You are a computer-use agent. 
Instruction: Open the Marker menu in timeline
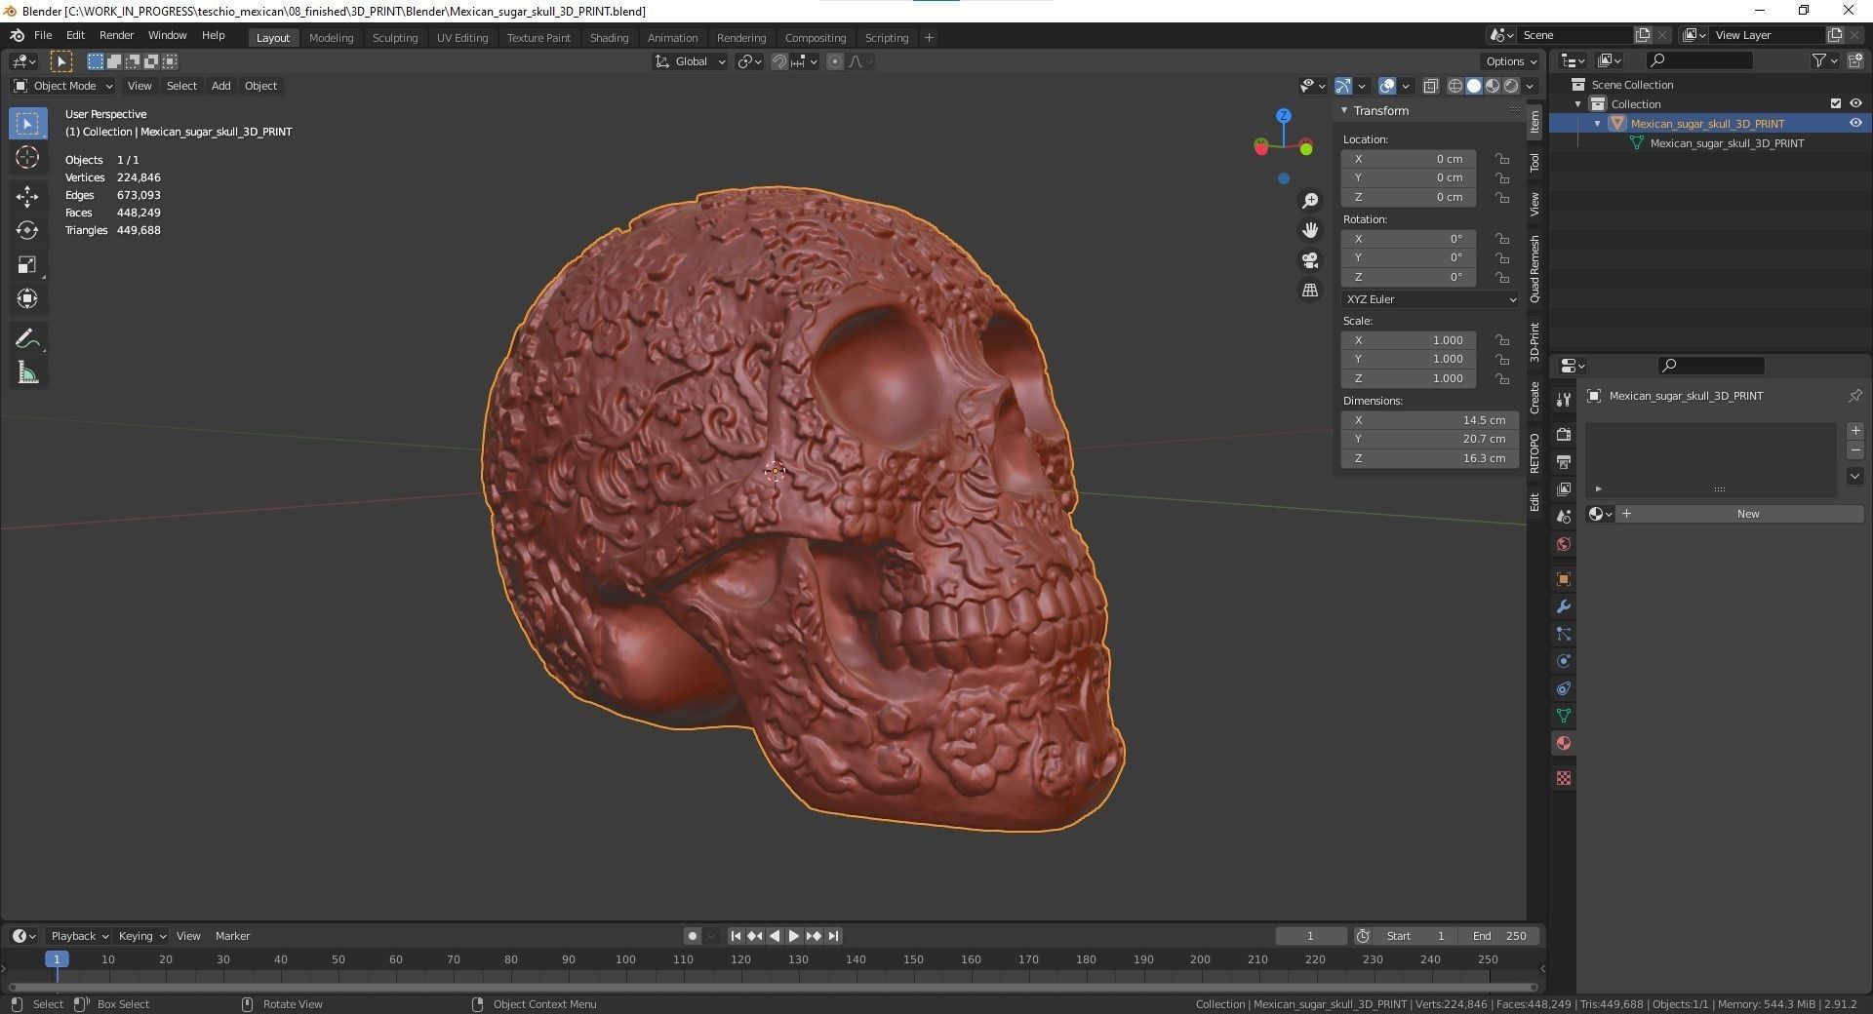[x=232, y=936]
